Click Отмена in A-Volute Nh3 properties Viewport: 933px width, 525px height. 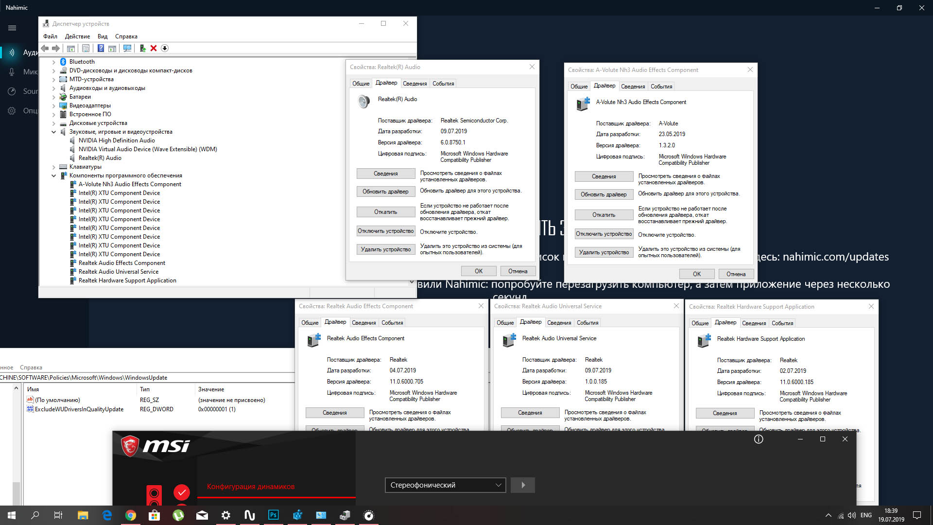pyautogui.click(x=736, y=274)
